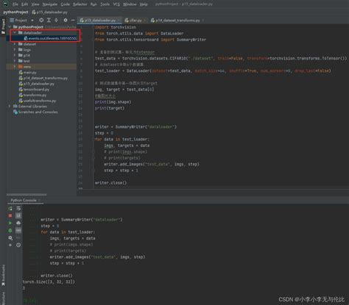
Task: Close the cifar.py editor tab
Action: tap(145, 21)
